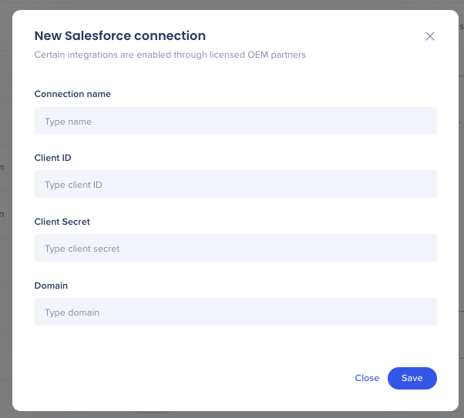Screen dimensions: 464x418
Task: Click the "Domain" field label
Action: click(x=51, y=286)
